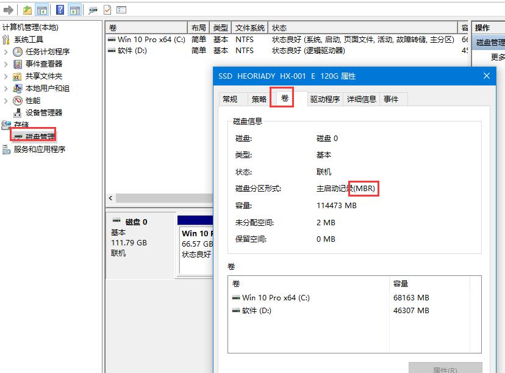Image resolution: width=505 pixels, height=373 pixels.
Task: Open the 事件 tab
Action: coord(391,100)
